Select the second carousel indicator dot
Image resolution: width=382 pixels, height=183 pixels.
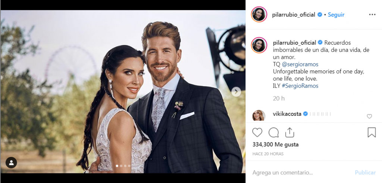click(x=121, y=166)
